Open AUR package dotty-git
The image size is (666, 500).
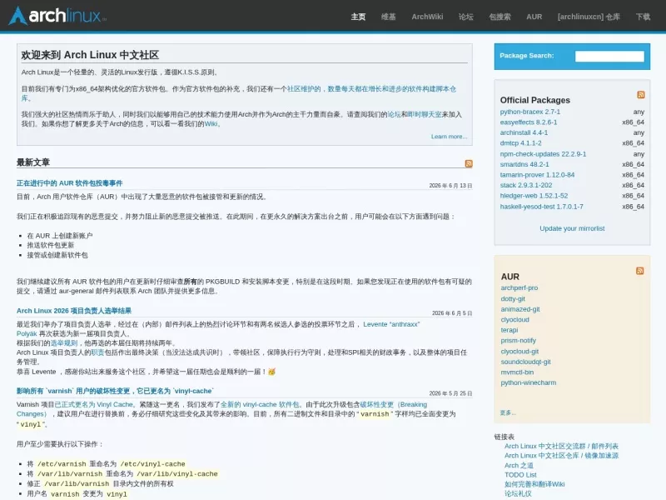click(x=513, y=298)
